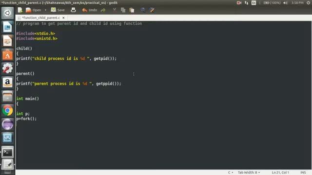The image size is (312, 175).
Task: Open the network indicator in the top panel
Action: coord(246,3)
